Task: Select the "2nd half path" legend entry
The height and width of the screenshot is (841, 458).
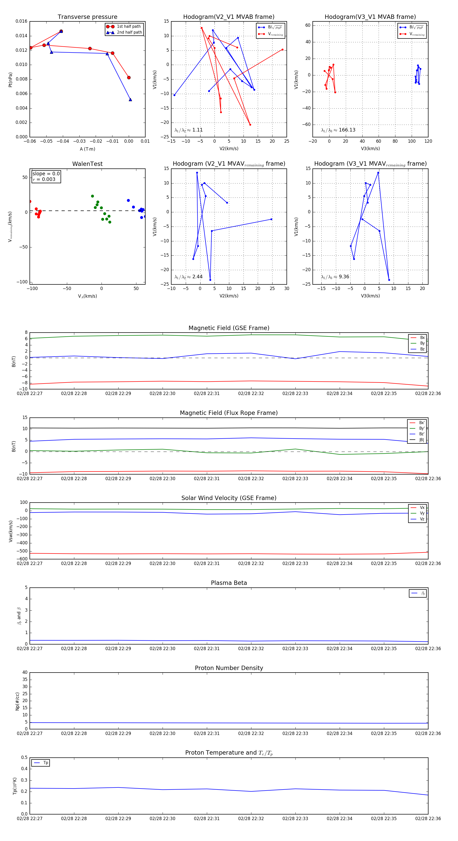Action: click(x=124, y=32)
